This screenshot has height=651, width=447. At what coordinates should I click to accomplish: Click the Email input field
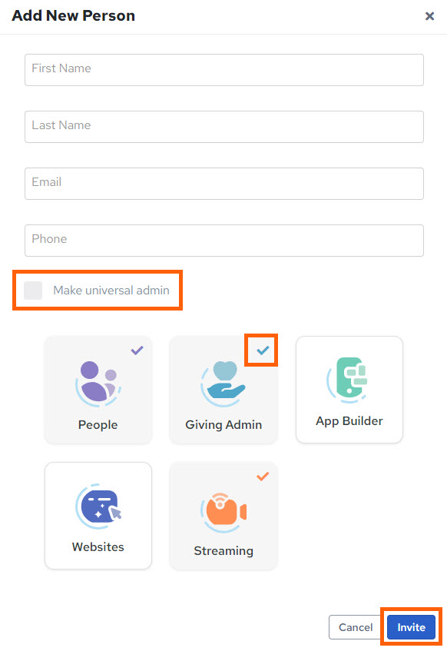click(x=223, y=184)
